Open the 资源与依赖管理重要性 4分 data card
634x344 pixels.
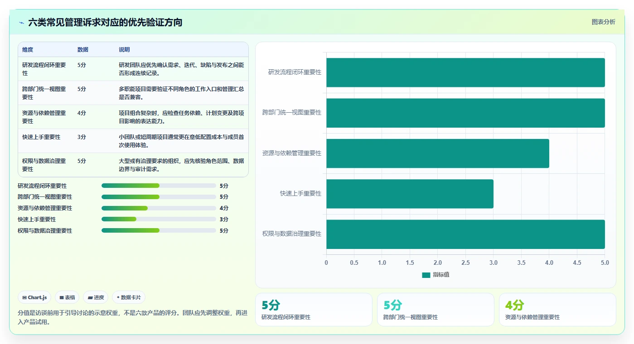point(557,310)
